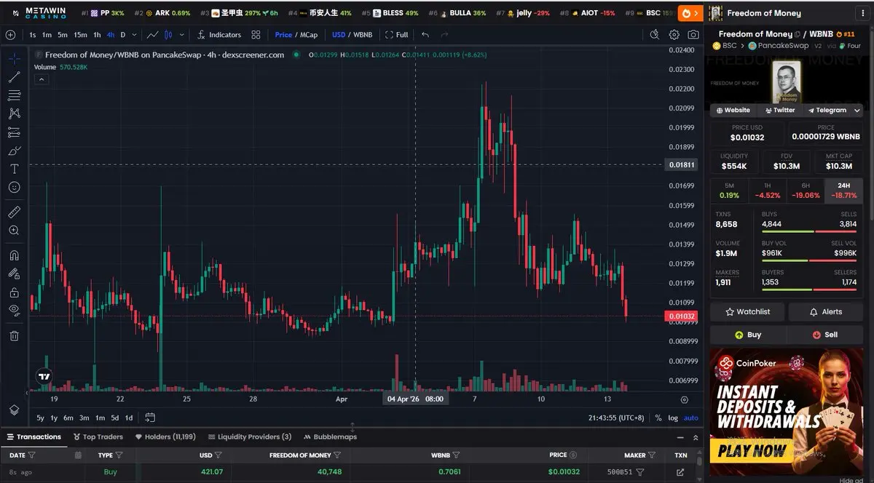
Task: Toggle magnet mode for drawings
Action: coord(14,255)
